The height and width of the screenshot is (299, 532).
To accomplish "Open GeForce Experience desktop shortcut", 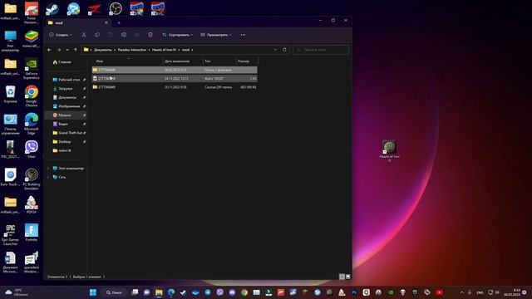I will pos(32,68).
